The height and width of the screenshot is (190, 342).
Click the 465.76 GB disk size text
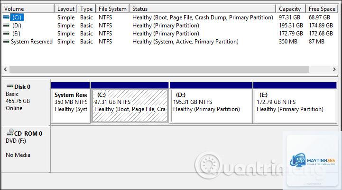(x=18, y=101)
